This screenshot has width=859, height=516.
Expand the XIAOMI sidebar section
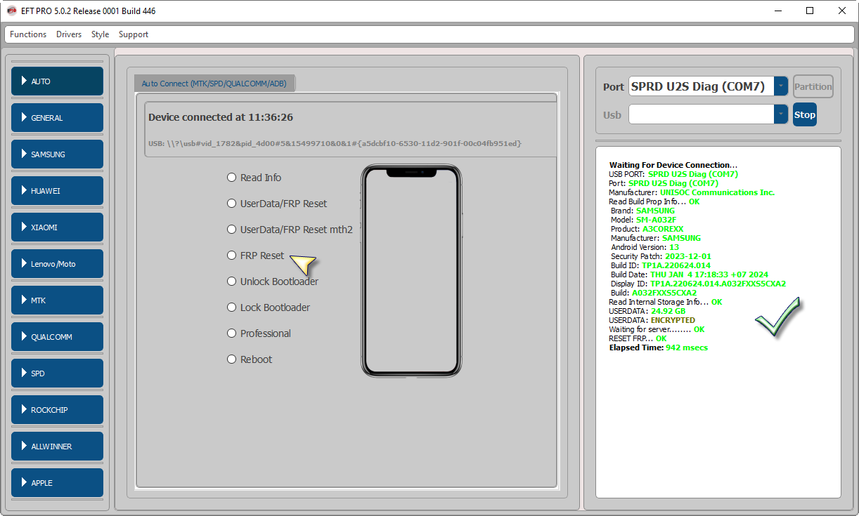57,227
